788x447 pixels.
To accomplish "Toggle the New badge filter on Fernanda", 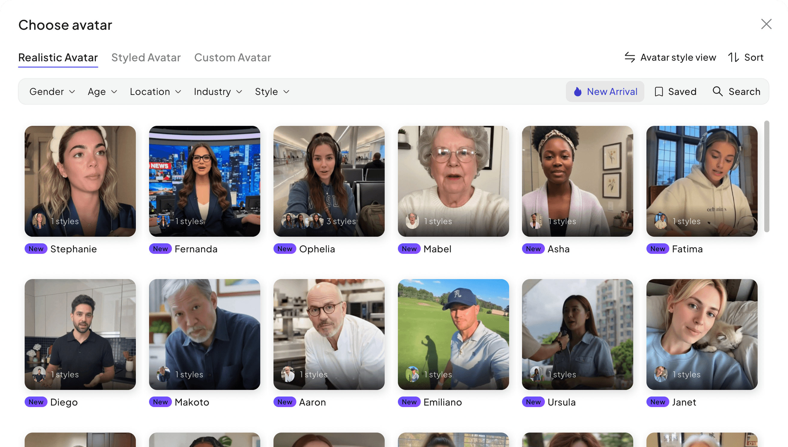I will (x=160, y=249).
